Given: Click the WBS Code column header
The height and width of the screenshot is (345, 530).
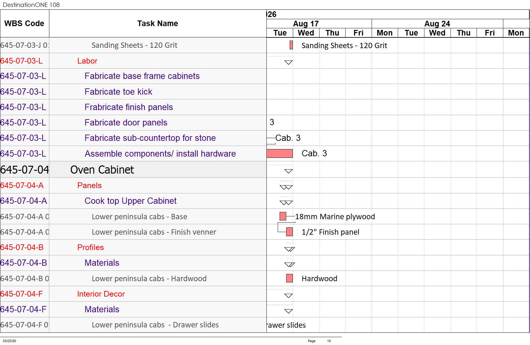Looking at the screenshot, I should 25,24.
